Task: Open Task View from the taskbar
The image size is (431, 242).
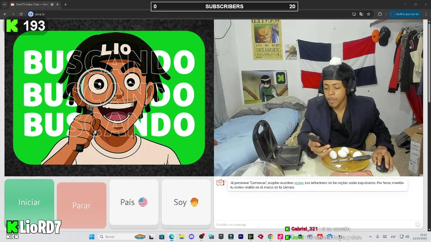Action: (152, 237)
